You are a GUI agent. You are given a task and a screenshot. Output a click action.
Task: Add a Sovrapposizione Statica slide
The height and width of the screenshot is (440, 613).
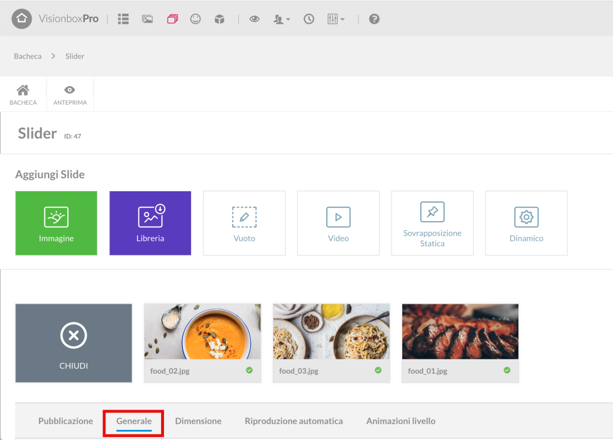click(x=432, y=224)
